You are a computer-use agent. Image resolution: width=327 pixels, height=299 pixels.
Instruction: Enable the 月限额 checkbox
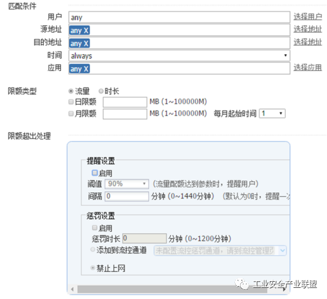click(x=71, y=113)
